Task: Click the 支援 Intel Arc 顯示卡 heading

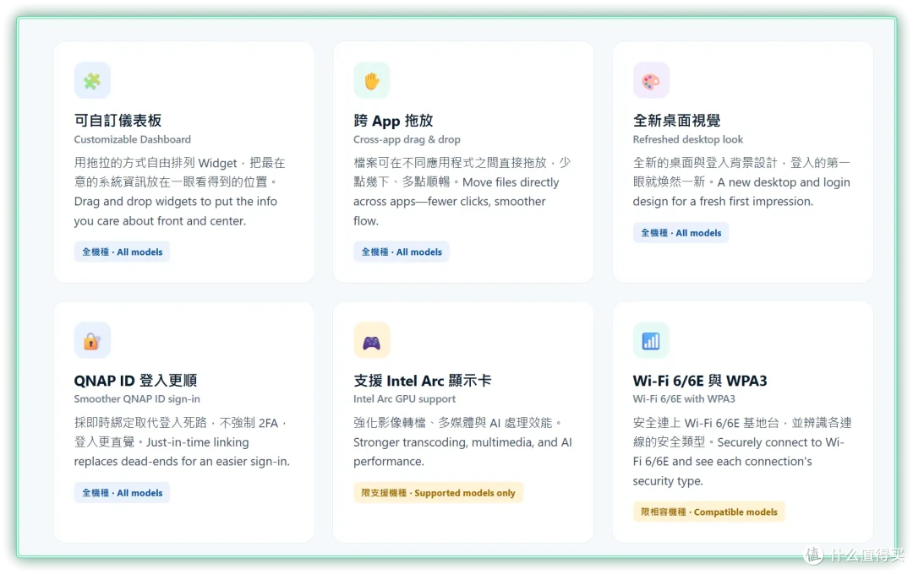Action: (422, 381)
